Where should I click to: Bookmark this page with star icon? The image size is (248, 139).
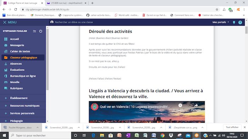217,10
